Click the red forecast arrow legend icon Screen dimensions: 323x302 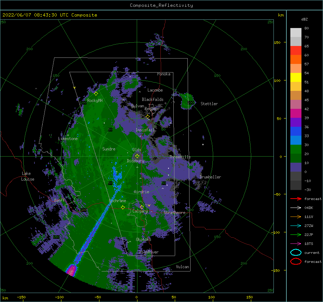coord(296,199)
